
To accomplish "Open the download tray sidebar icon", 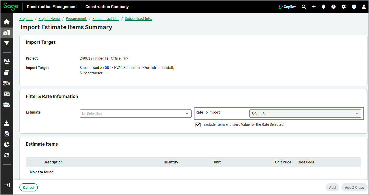I will coord(7,123).
